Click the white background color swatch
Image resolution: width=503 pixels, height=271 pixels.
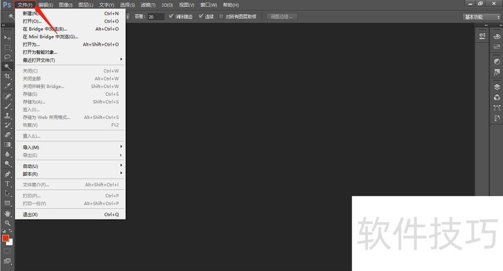[x=10, y=243]
